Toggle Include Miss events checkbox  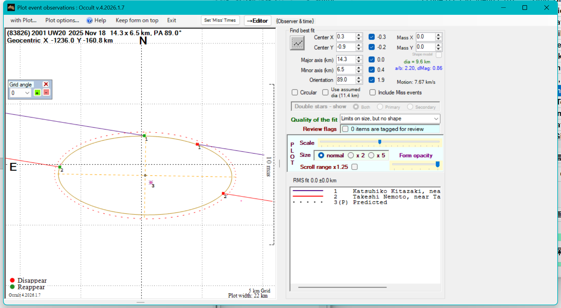(x=372, y=92)
